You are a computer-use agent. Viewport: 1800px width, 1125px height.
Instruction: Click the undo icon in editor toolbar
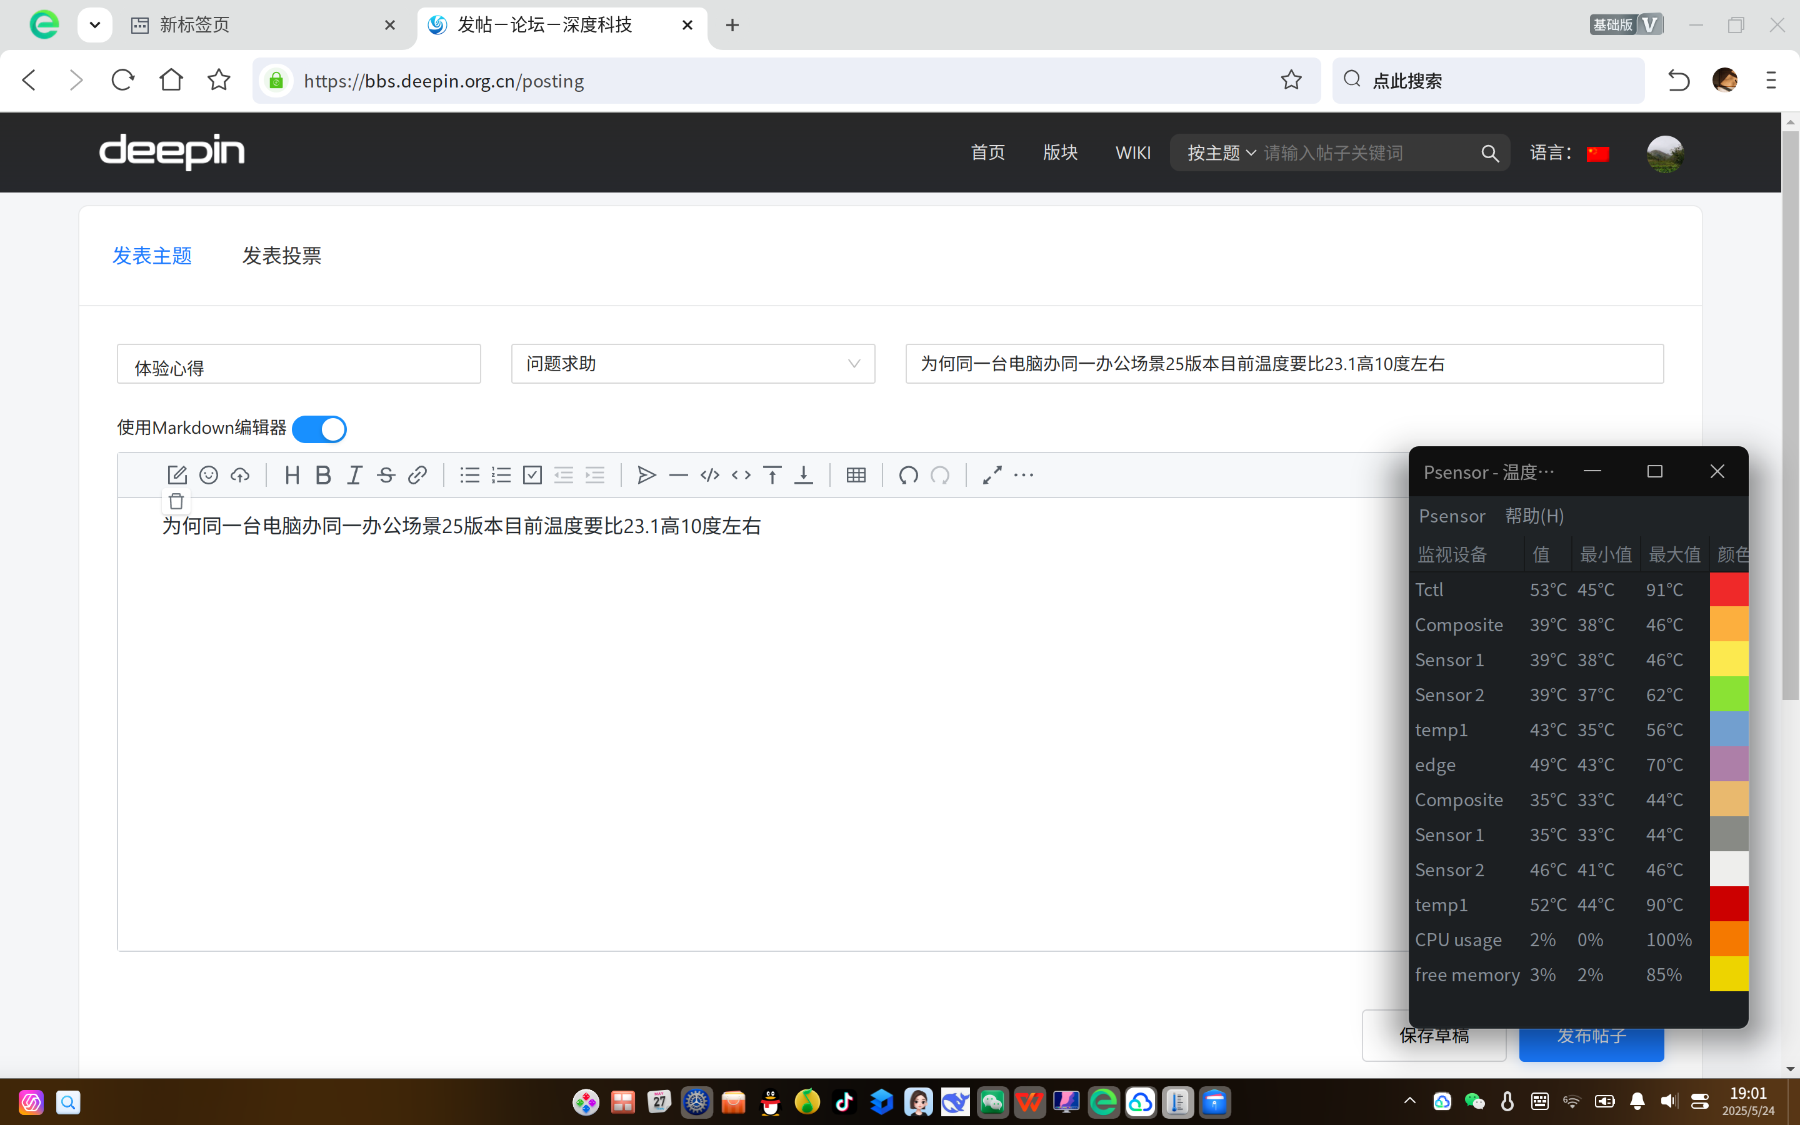(x=908, y=475)
